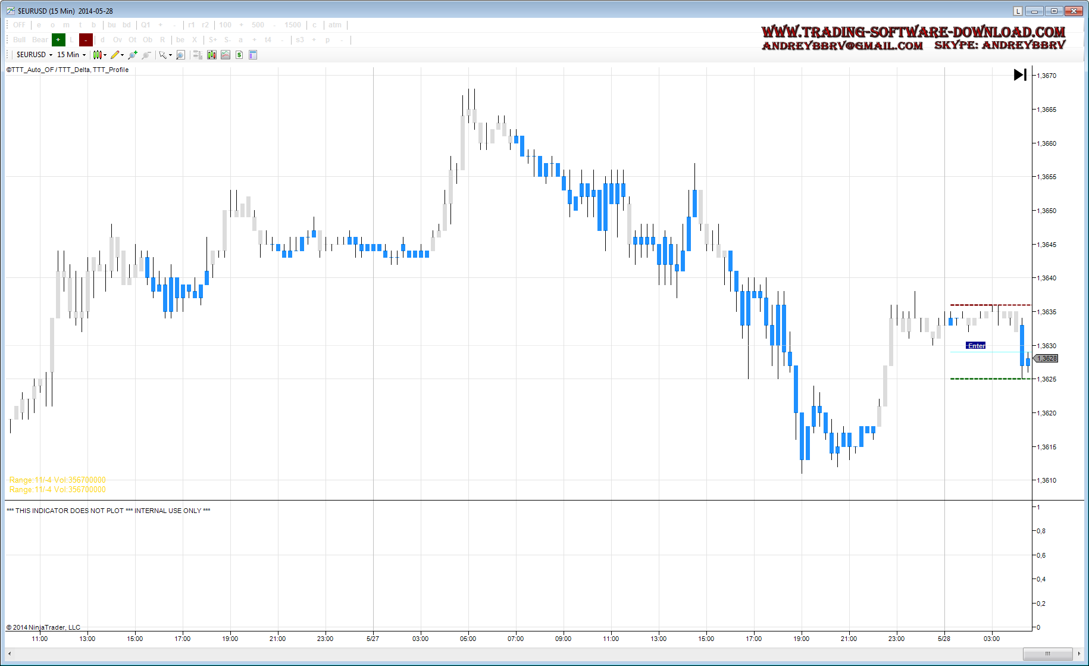The width and height of the screenshot is (1089, 666).
Task: Click the blue Enter order label
Action: [975, 345]
